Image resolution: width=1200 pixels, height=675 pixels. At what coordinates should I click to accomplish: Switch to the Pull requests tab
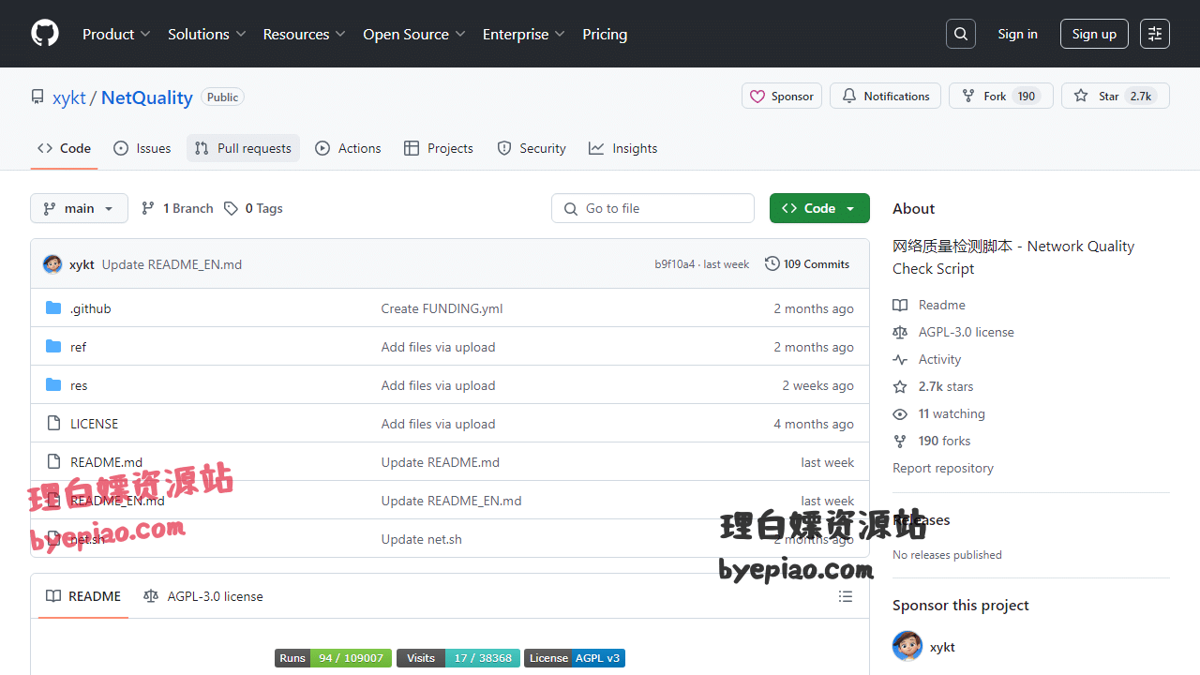pos(243,148)
